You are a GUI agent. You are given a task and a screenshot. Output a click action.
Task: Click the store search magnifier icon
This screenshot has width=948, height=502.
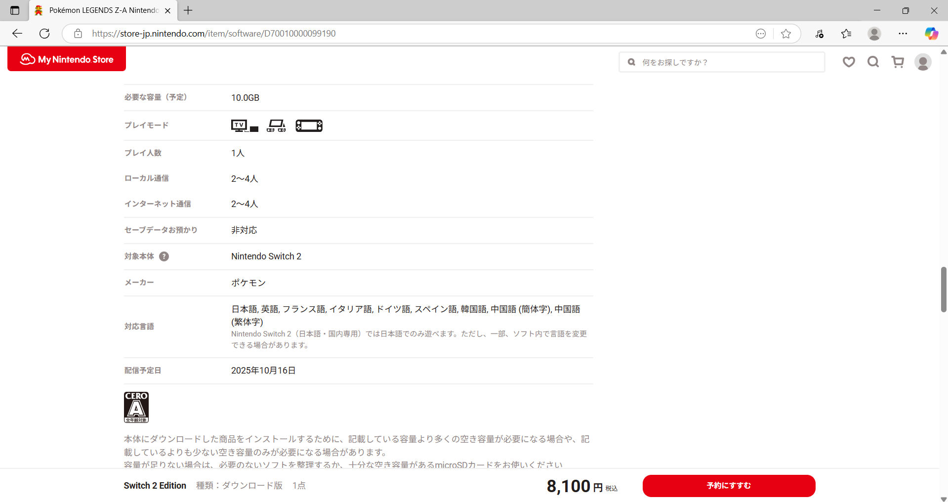coord(873,62)
